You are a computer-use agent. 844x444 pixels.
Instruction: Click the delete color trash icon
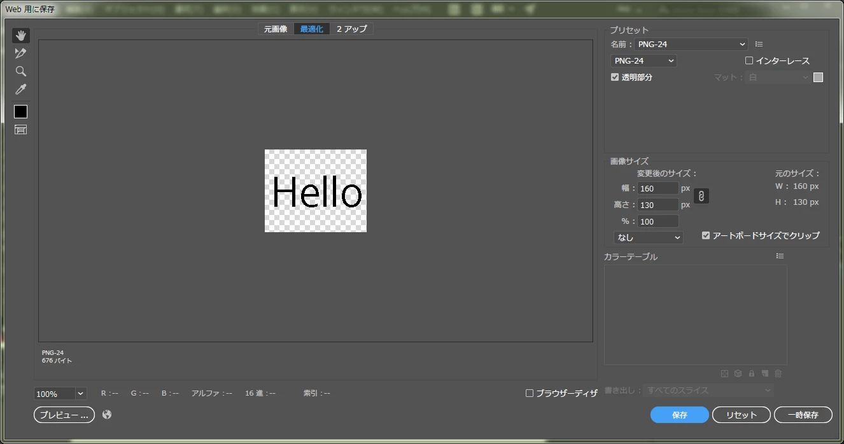[x=778, y=373]
